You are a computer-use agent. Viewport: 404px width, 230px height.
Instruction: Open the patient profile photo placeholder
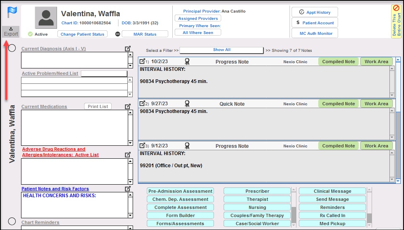click(x=46, y=18)
